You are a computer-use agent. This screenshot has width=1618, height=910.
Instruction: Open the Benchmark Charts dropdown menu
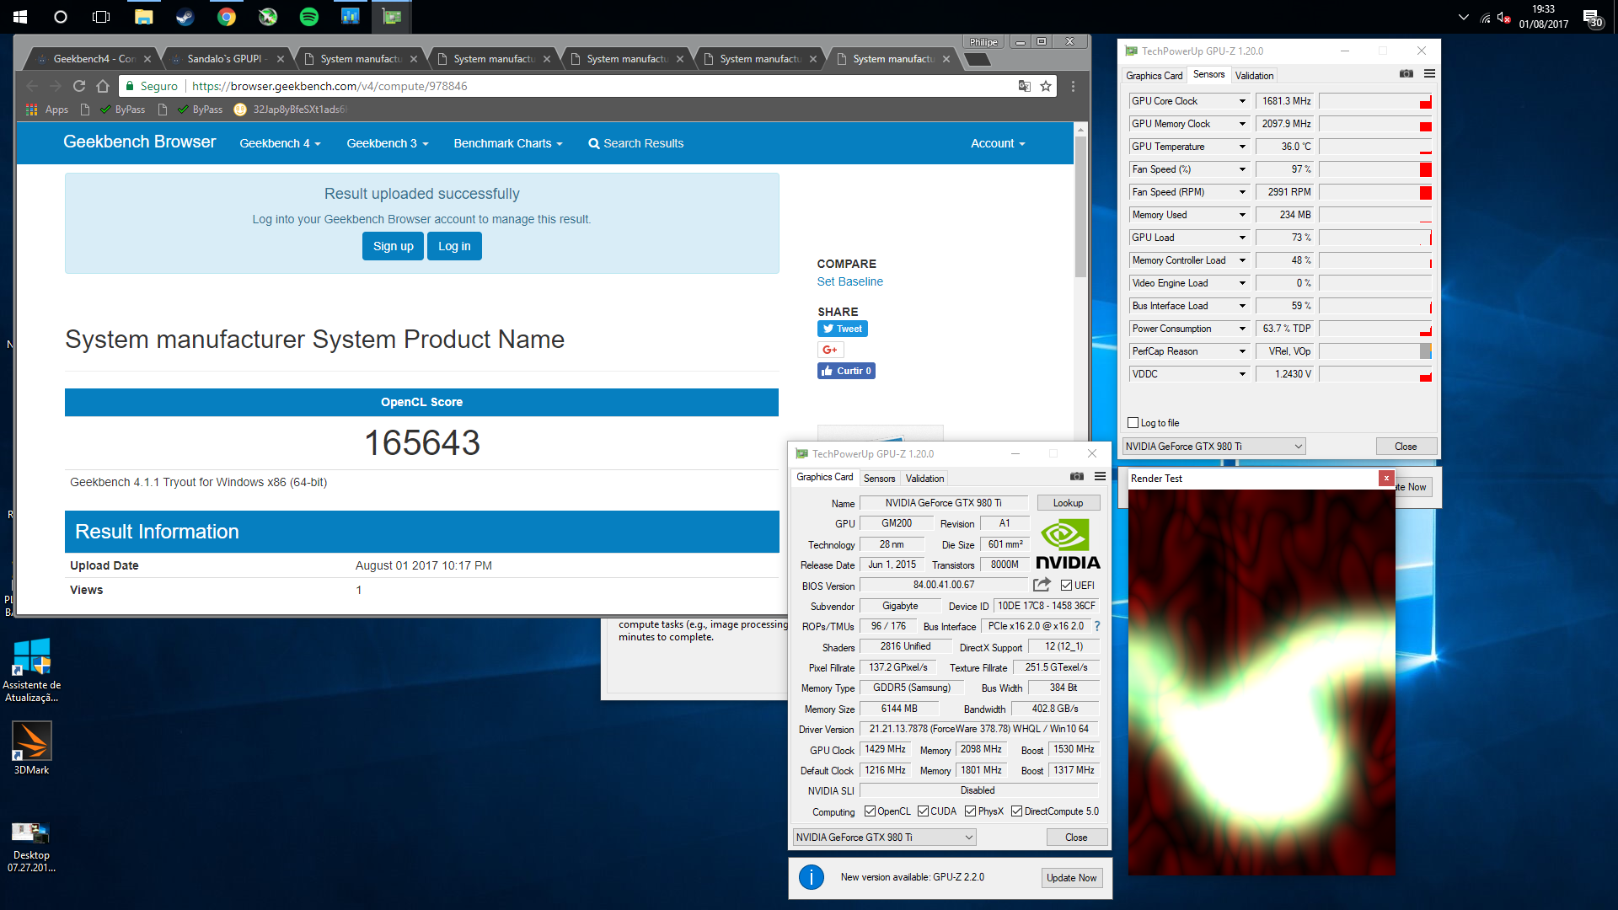pos(507,143)
